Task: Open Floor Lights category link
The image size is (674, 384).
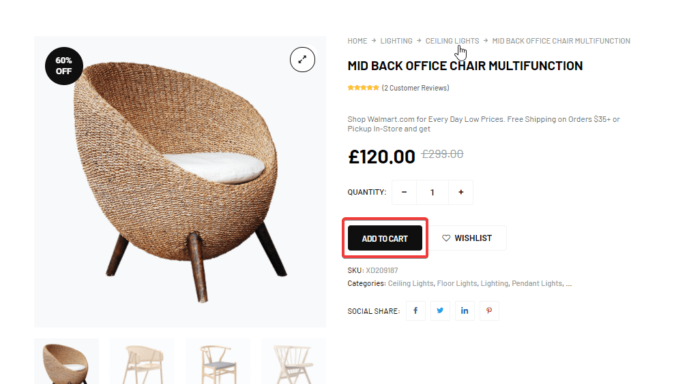Action: click(x=457, y=284)
